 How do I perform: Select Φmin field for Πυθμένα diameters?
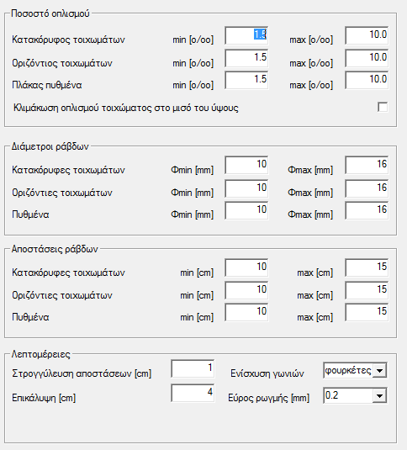coord(246,210)
